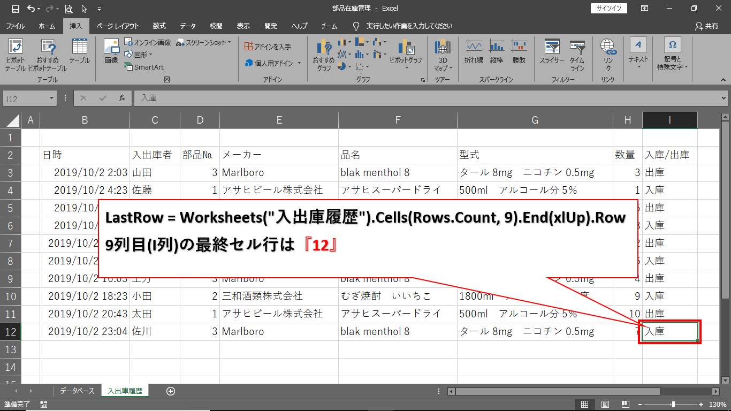This screenshot has width=731, height=411.
Task: Click the 130% zoom level
Action: [717, 405]
